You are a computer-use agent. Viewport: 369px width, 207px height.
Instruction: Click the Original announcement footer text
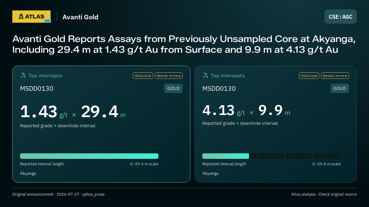point(58,194)
